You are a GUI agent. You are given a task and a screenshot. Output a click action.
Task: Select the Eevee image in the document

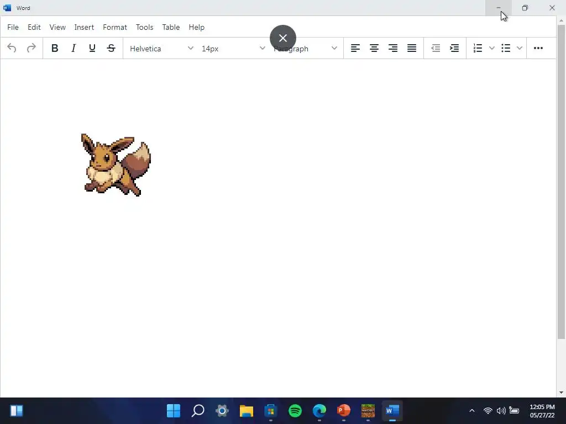point(116,165)
